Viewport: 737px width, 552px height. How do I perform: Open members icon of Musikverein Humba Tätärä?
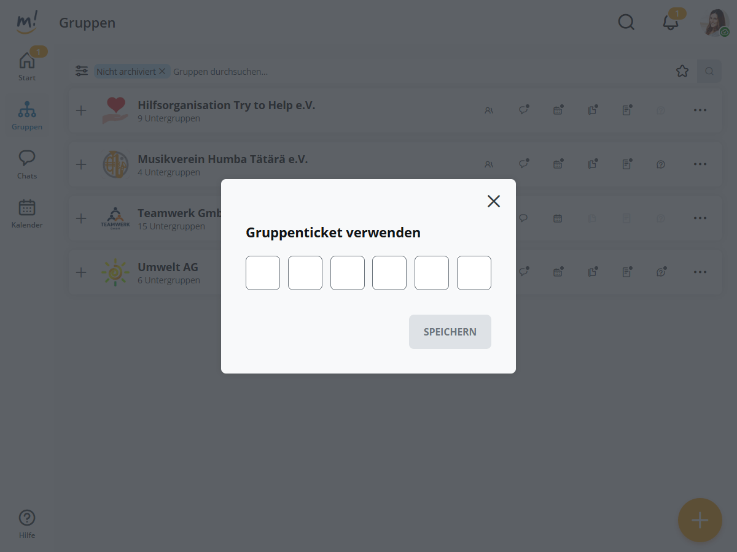pyautogui.click(x=489, y=164)
